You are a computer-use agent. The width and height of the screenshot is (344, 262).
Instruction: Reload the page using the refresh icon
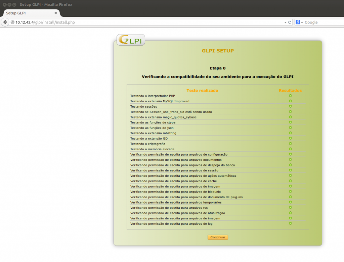tap(290, 22)
